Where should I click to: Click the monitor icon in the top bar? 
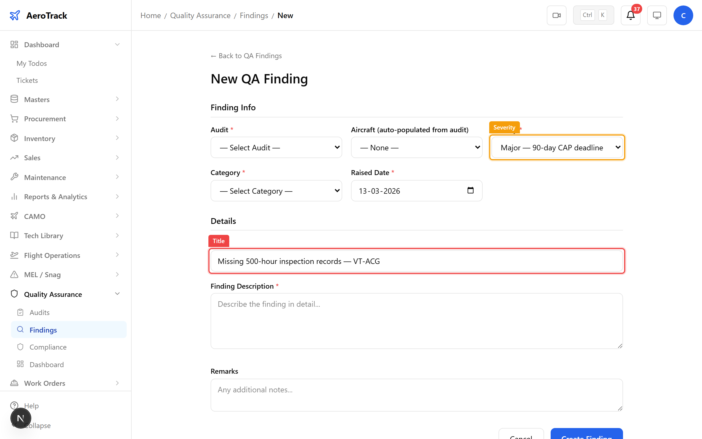coord(656,15)
